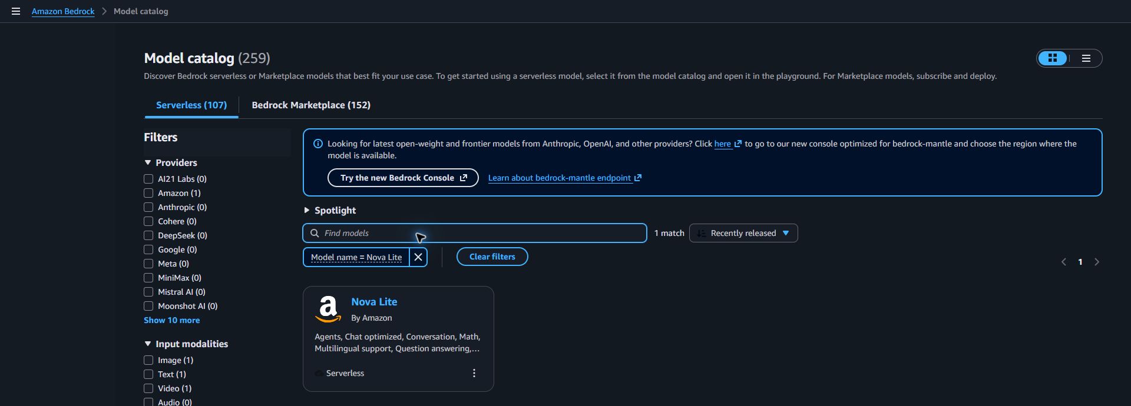Click the info icon in the banner

318,144
